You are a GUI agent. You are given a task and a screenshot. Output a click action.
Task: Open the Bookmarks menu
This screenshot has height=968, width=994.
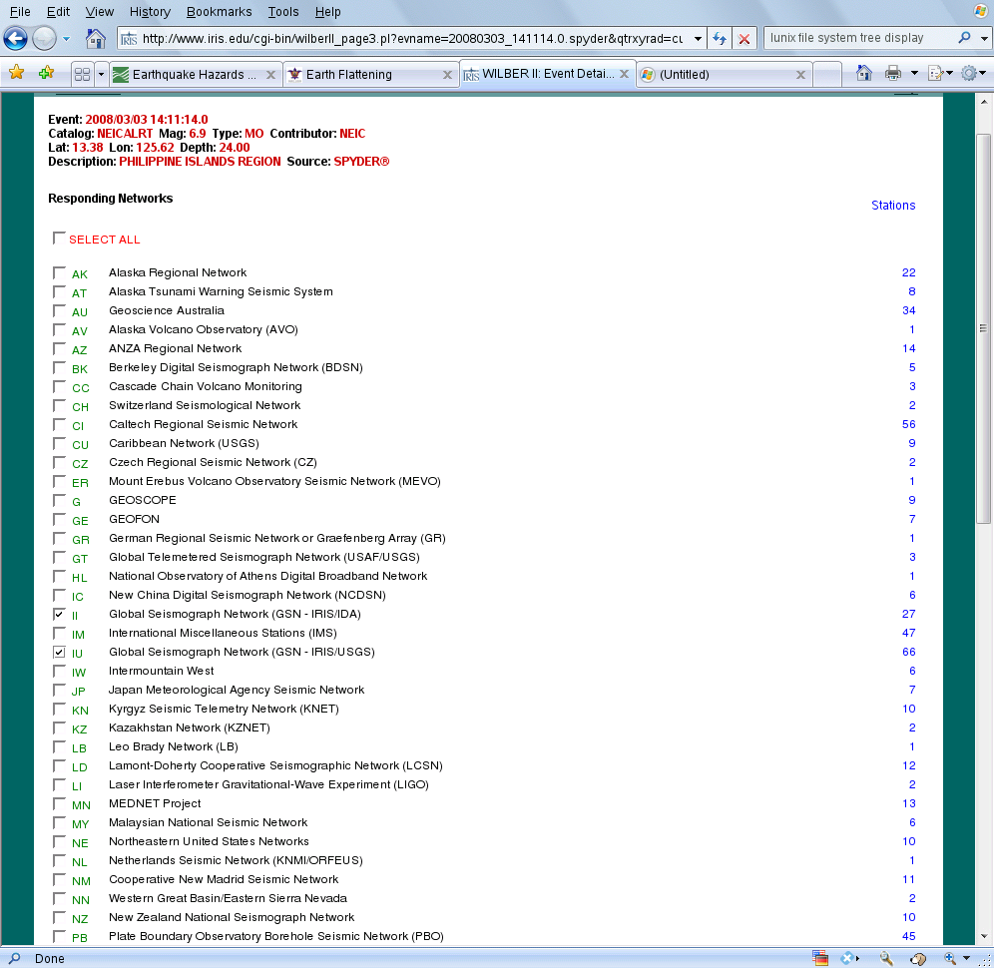219,11
